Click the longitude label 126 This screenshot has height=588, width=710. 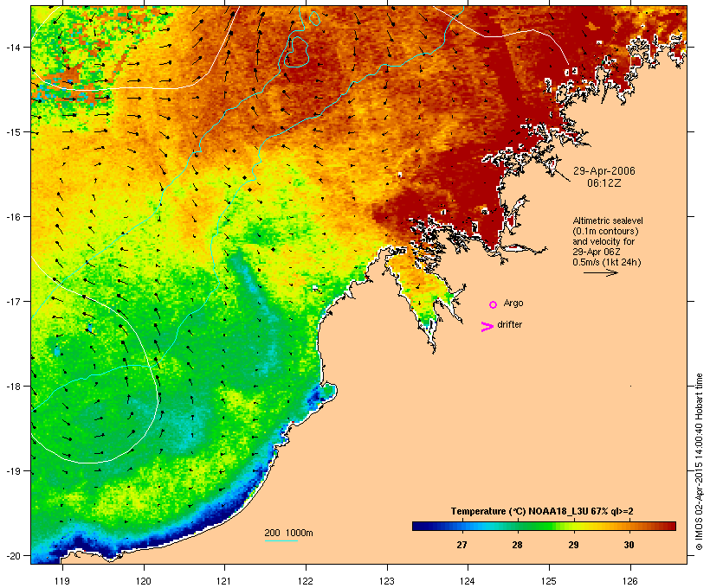click(x=629, y=581)
